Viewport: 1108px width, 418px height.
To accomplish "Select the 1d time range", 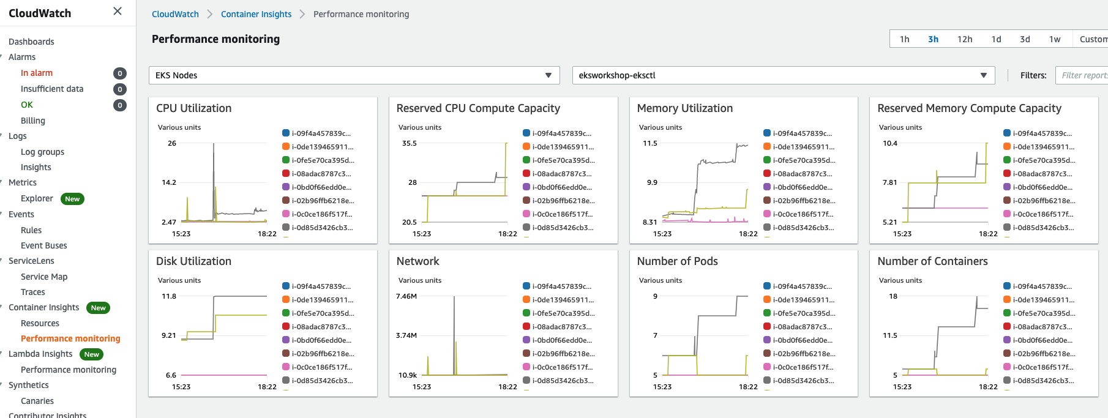I will [x=996, y=39].
